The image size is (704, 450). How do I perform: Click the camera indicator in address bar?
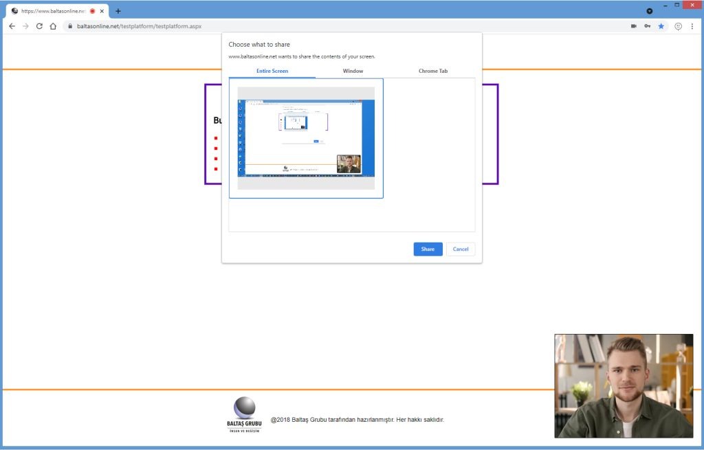pyautogui.click(x=633, y=26)
